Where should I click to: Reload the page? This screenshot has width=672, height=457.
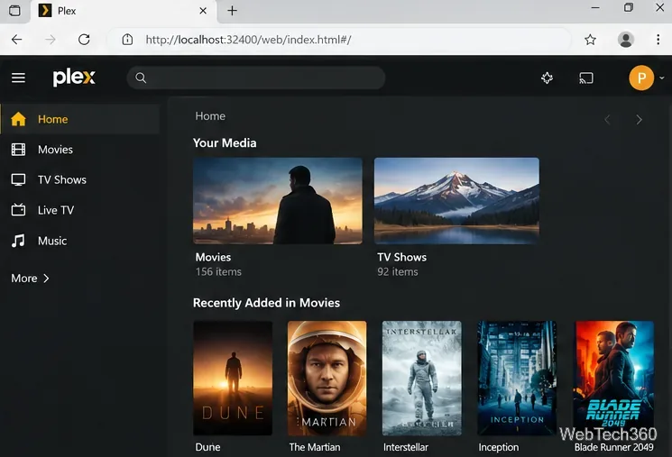[84, 40]
